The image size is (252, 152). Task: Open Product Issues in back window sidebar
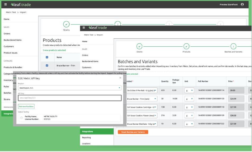[x=10, y=53]
